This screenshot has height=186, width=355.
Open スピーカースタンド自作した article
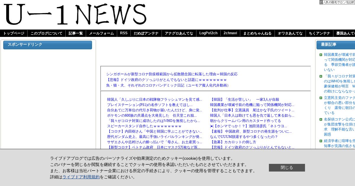coord(144,126)
